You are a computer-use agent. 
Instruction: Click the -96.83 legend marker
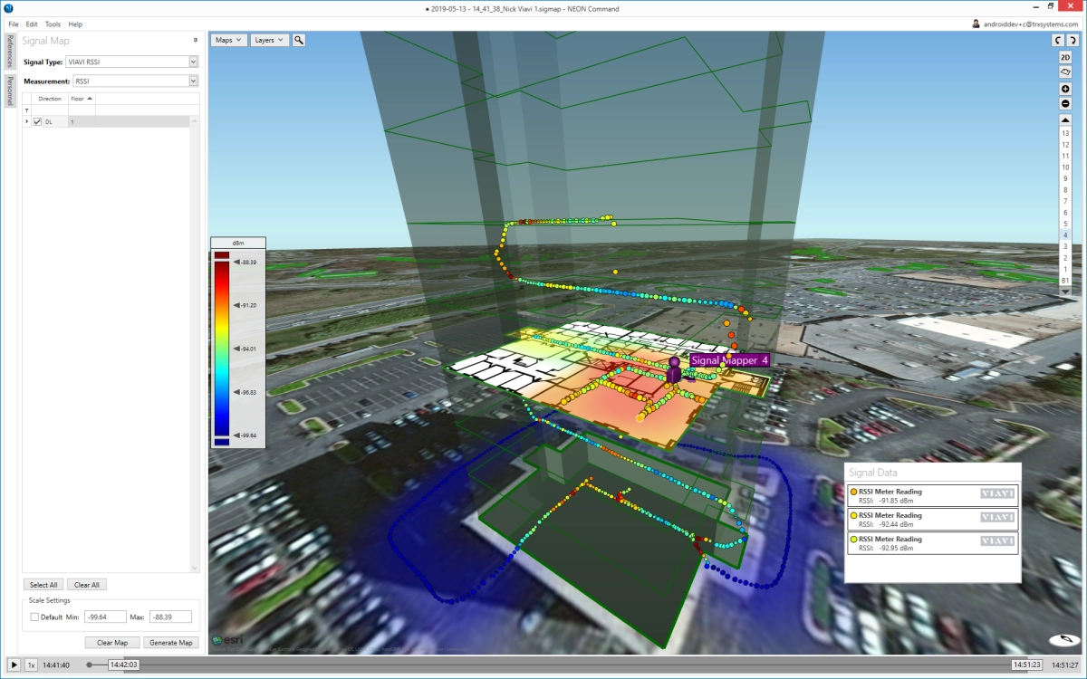[x=245, y=392]
